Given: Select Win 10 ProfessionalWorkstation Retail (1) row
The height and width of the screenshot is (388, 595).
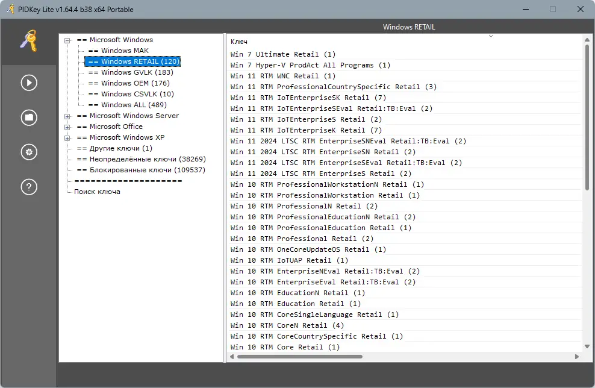Looking at the screenshot, I should [404, 195].
